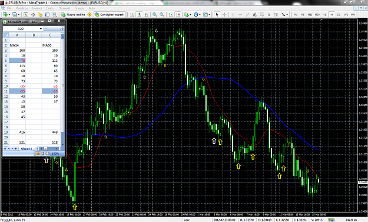368x222 pixels.
Task: Toggle the Chart Shift icon
Action: (178, 15)
